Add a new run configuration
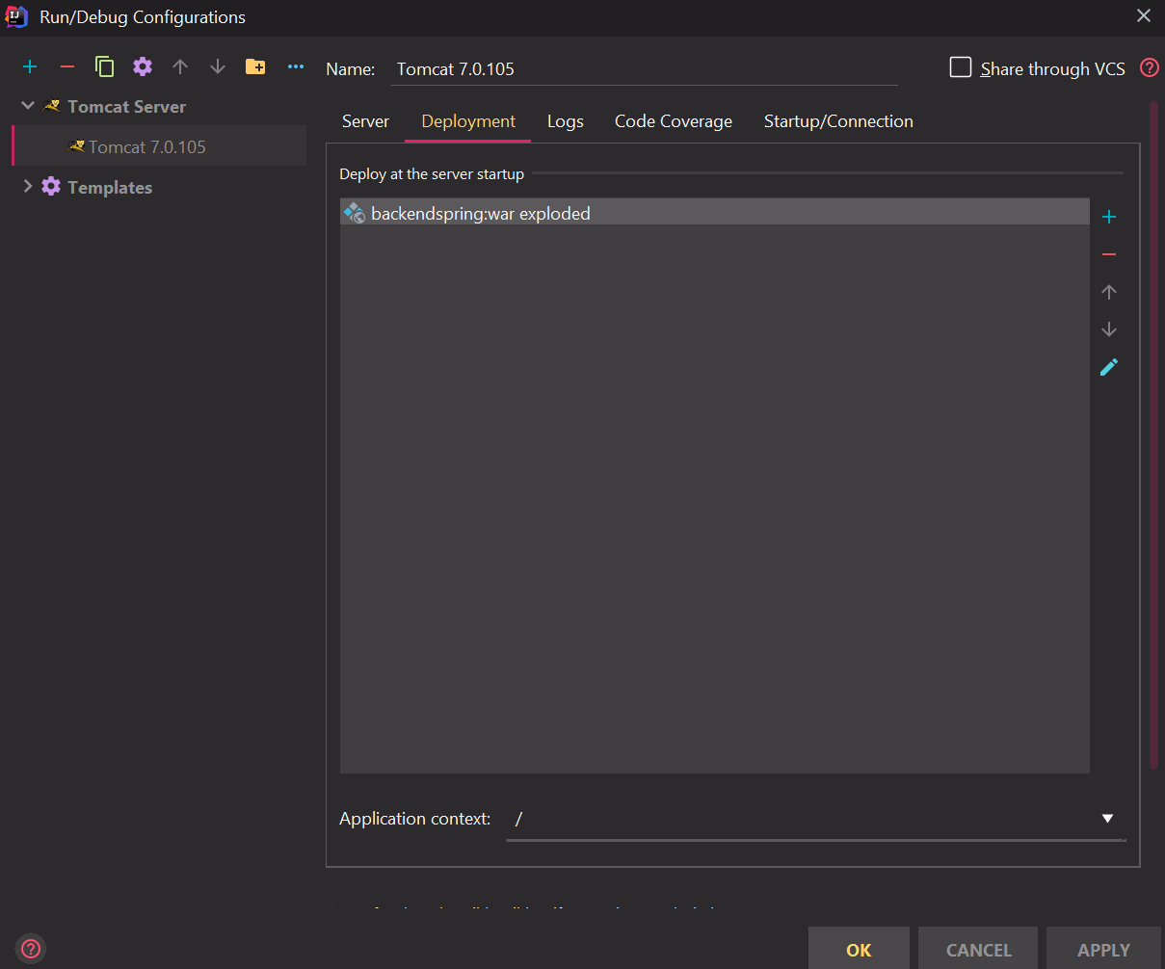1165x969 pixels. [30, 66]
